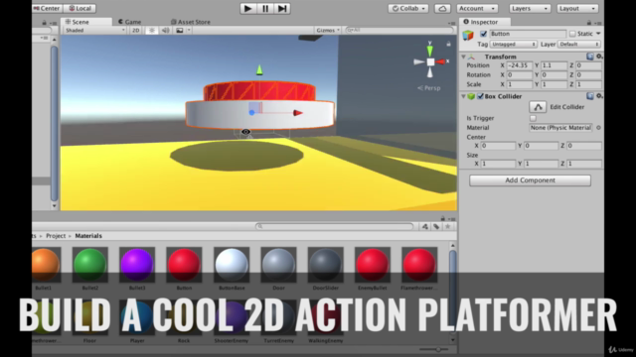Click the Scene view search field
Image resolution: width=636 pixels, height=357 pixels.
[x=399, y=31]
